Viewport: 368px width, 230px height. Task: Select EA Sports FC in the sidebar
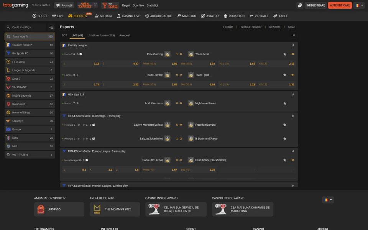click(x=30, y=53)
